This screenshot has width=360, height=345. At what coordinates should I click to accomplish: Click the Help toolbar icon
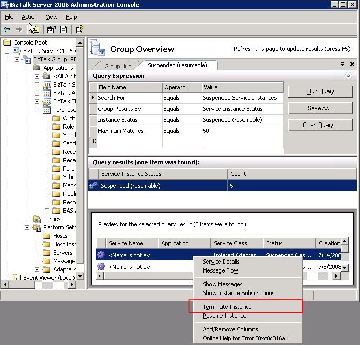pyautogui.click(x=79, y=29)
